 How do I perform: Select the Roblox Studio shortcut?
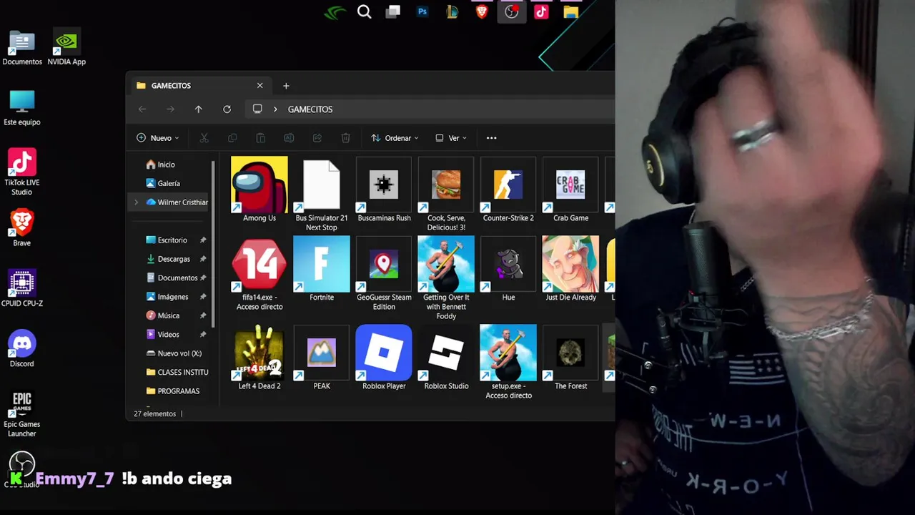point(446,357)
